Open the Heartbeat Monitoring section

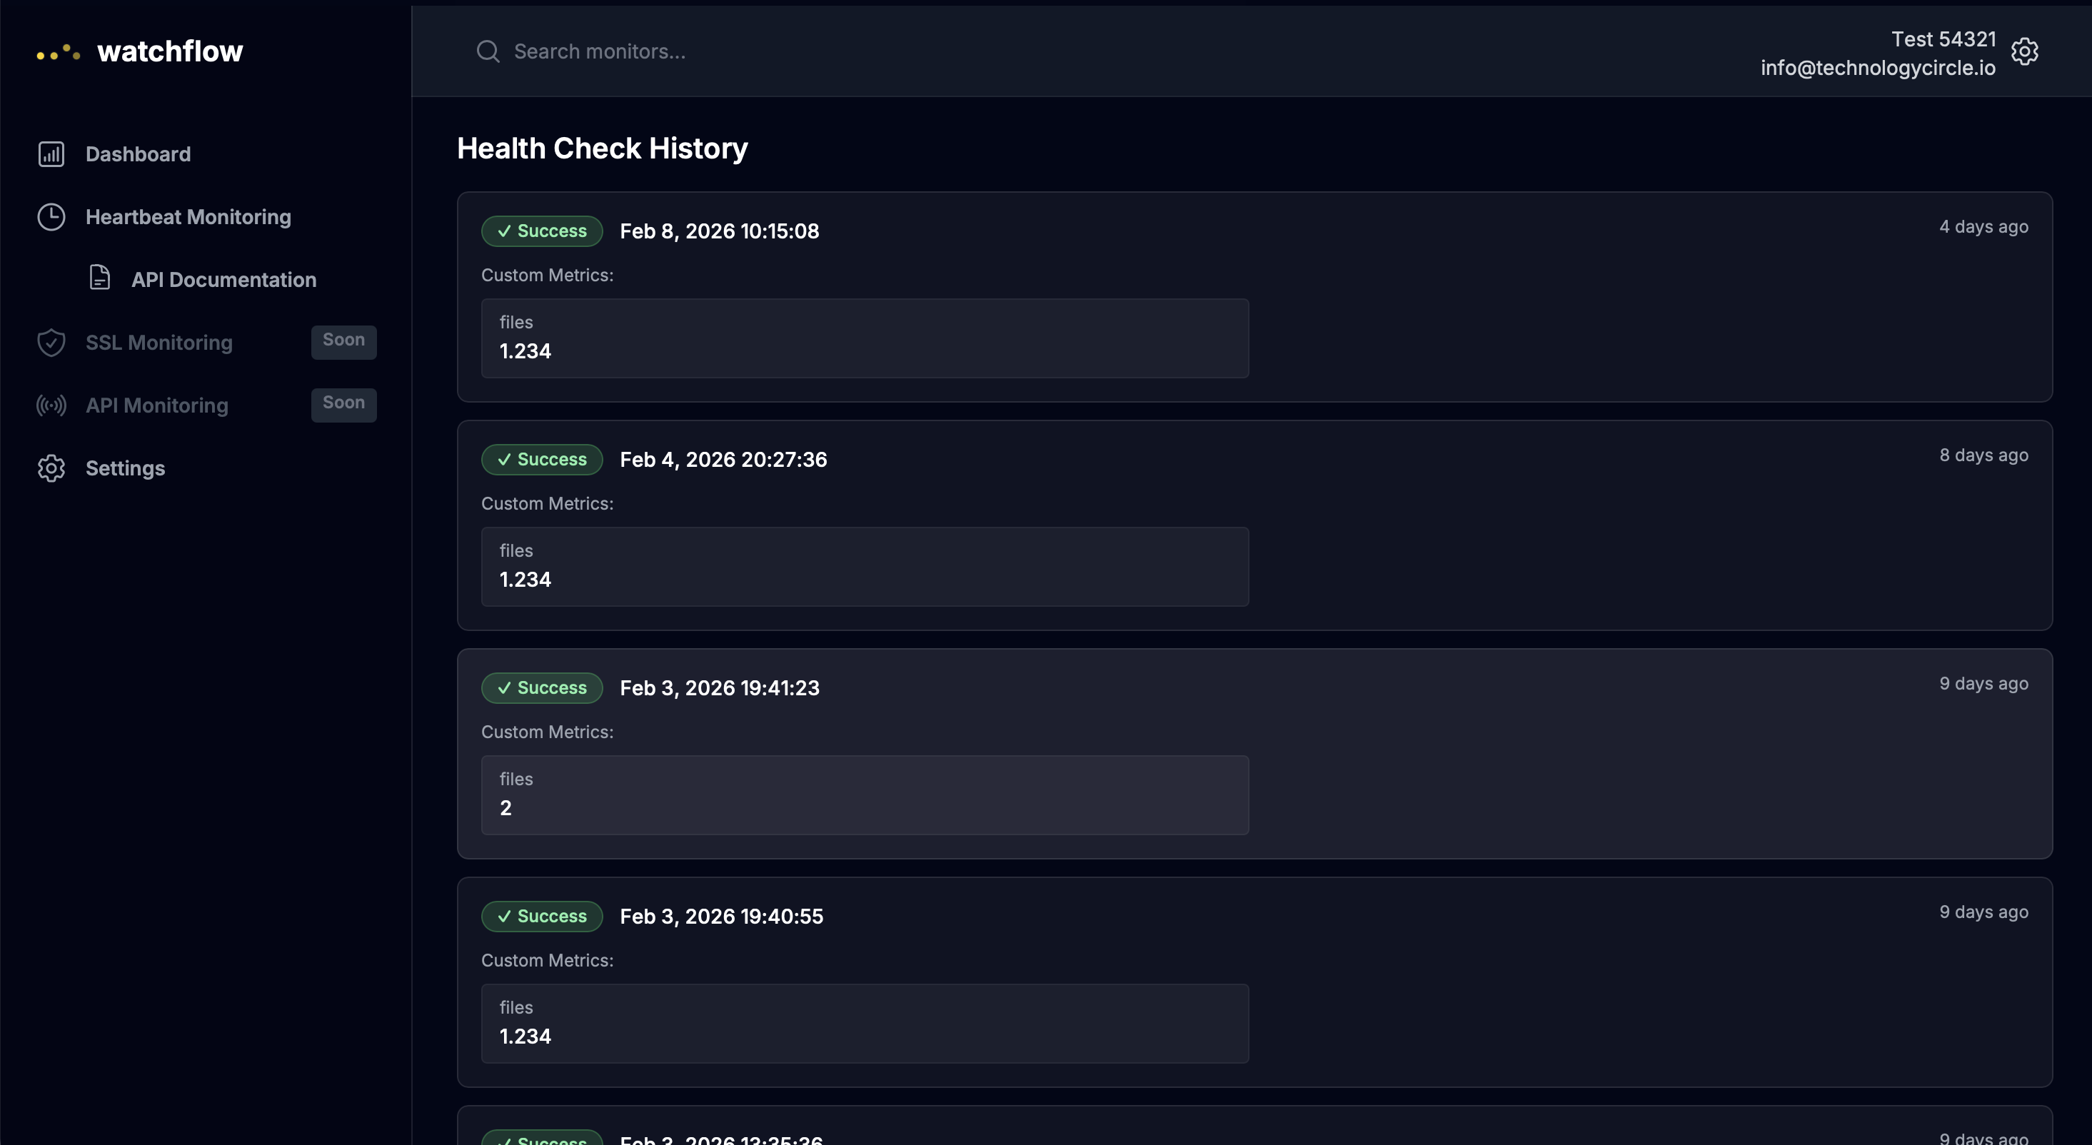pos(188,217)
